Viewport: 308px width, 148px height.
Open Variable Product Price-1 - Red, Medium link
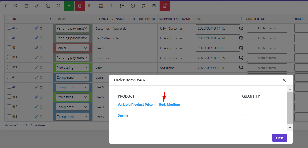(149, 105)
